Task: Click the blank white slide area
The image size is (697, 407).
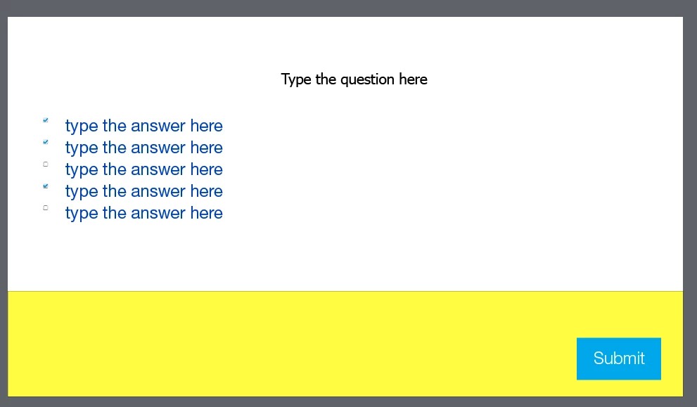Action: point(445,178)
